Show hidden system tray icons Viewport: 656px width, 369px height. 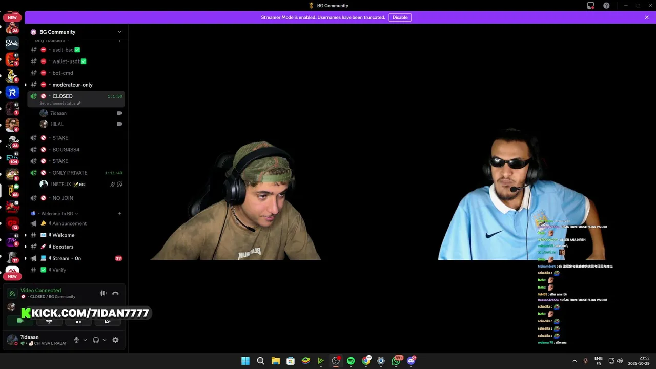[x=575, y=361]
